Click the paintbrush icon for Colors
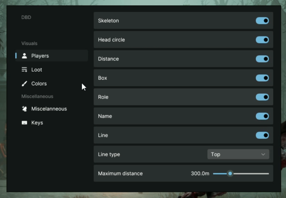The height and width of the screenshot is (198, 286). click(x=24, y=84)
